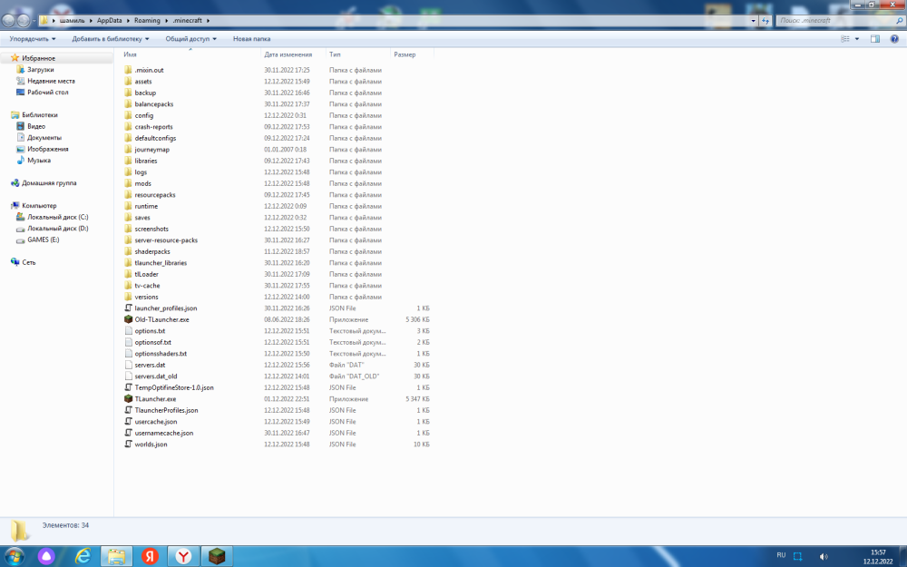Select the launcher_profiles.json file icon

129,308
